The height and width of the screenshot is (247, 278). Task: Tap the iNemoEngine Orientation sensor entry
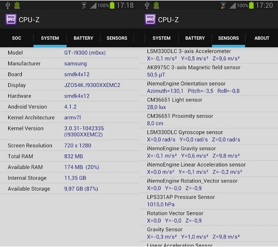coord(209,87)
